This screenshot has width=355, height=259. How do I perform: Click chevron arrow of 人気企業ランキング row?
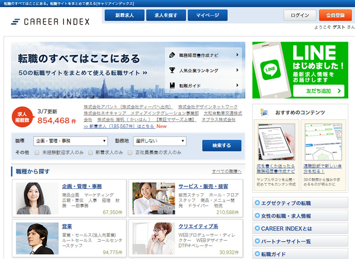(x=237, y=70)
